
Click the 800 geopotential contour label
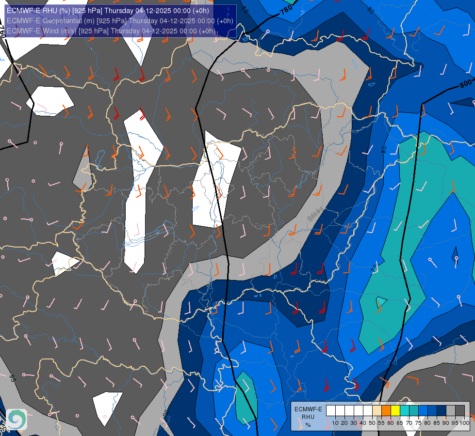coord(466,83)
